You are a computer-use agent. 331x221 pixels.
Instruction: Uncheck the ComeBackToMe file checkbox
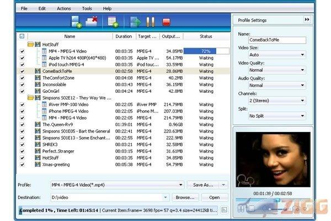[22, 71]
